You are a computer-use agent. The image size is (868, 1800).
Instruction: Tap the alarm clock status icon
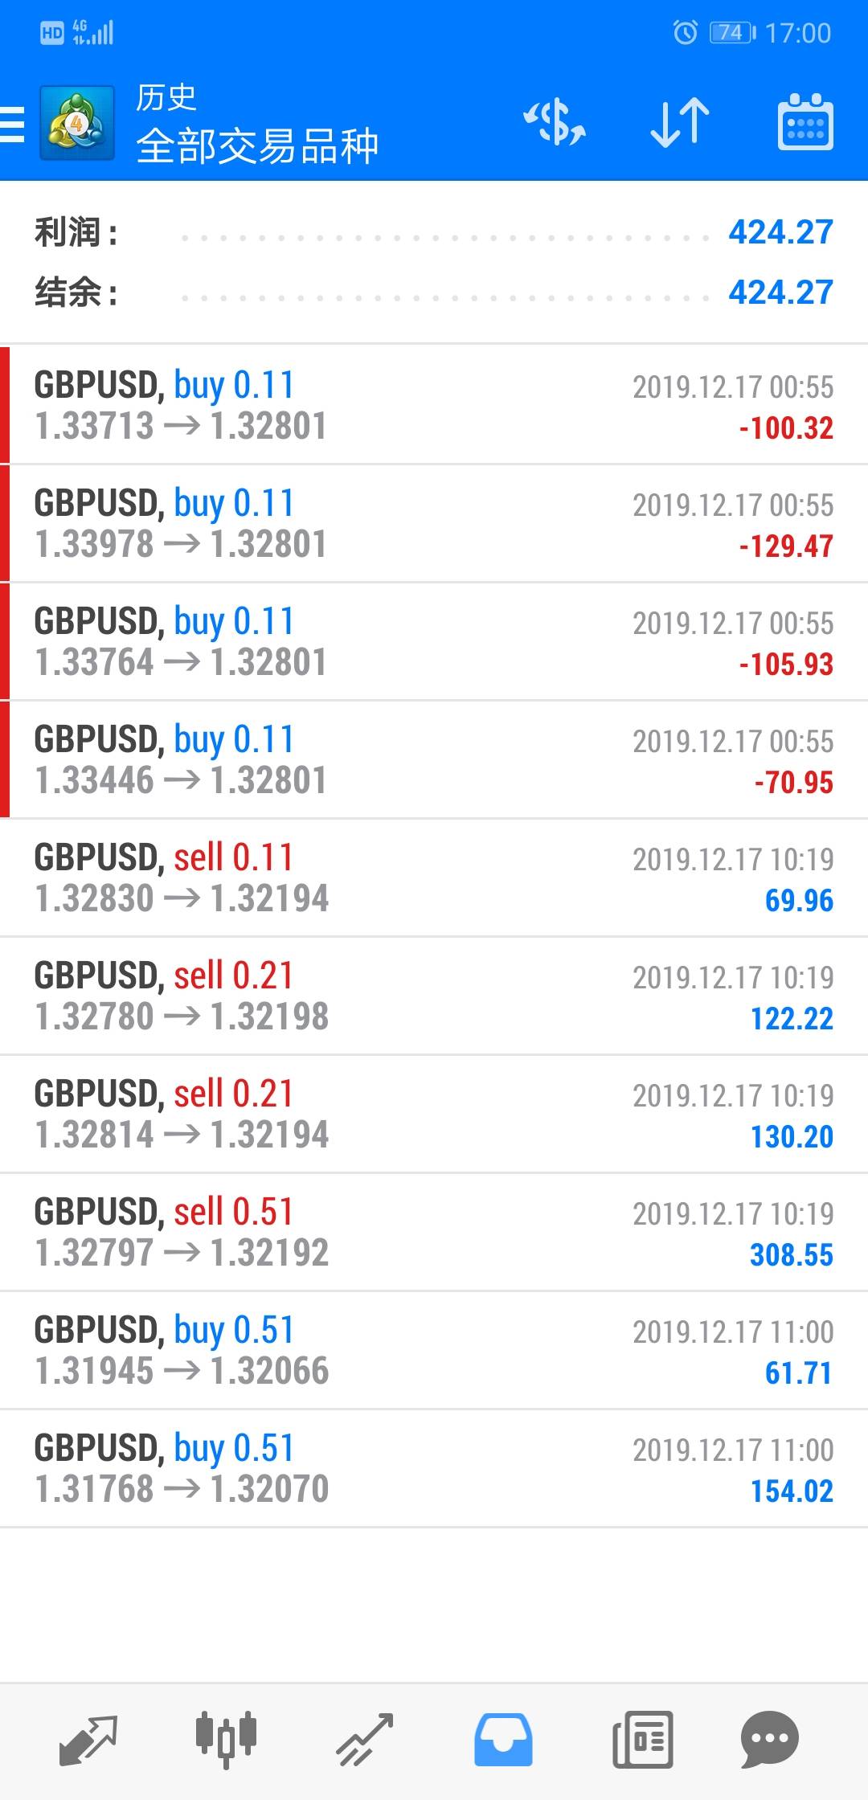pos(685,33)
